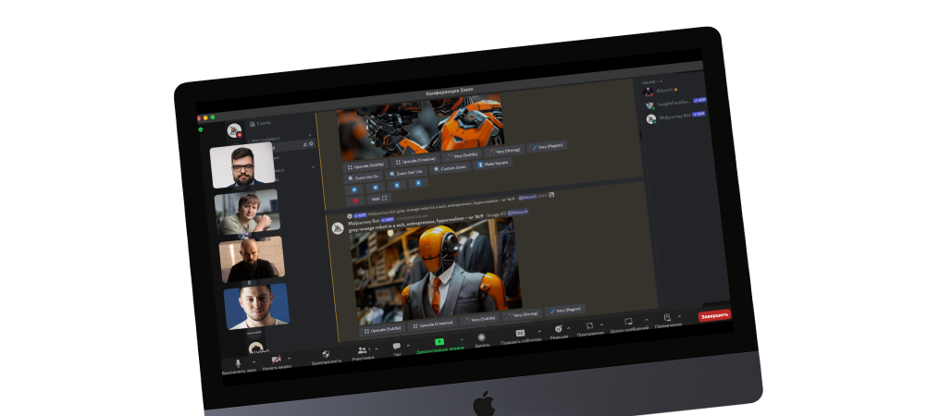Image resolution: width=940 pixels, height=416 pixels.
Task: Select participant video with blue background
Action: coord(256,306)
